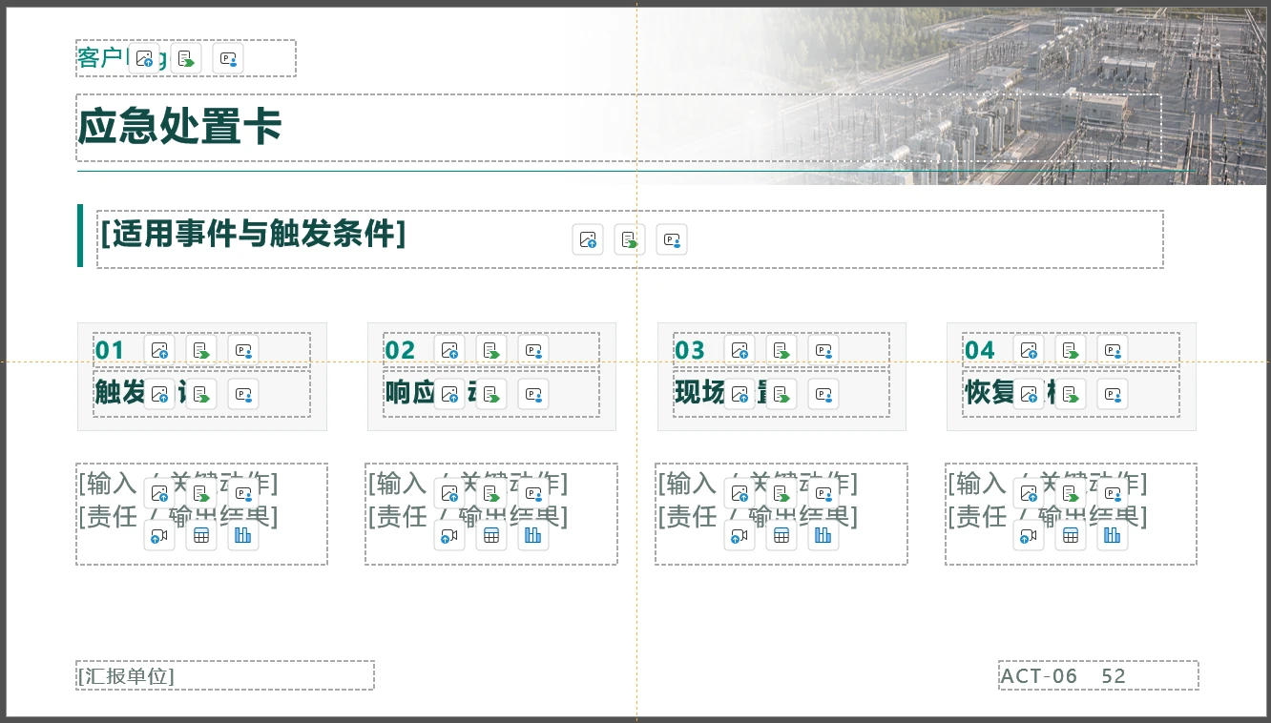The height and width of the screenshot is (723, 1271).
Task: Click the cameo icon on the 响应 title
Action: click(533, 394)
